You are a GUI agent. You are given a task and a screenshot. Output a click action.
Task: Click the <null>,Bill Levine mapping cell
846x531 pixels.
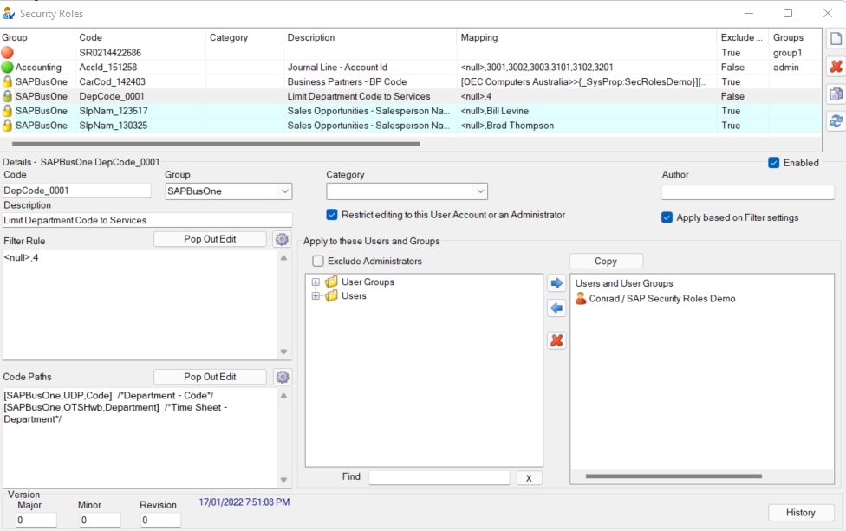[495, 111]
